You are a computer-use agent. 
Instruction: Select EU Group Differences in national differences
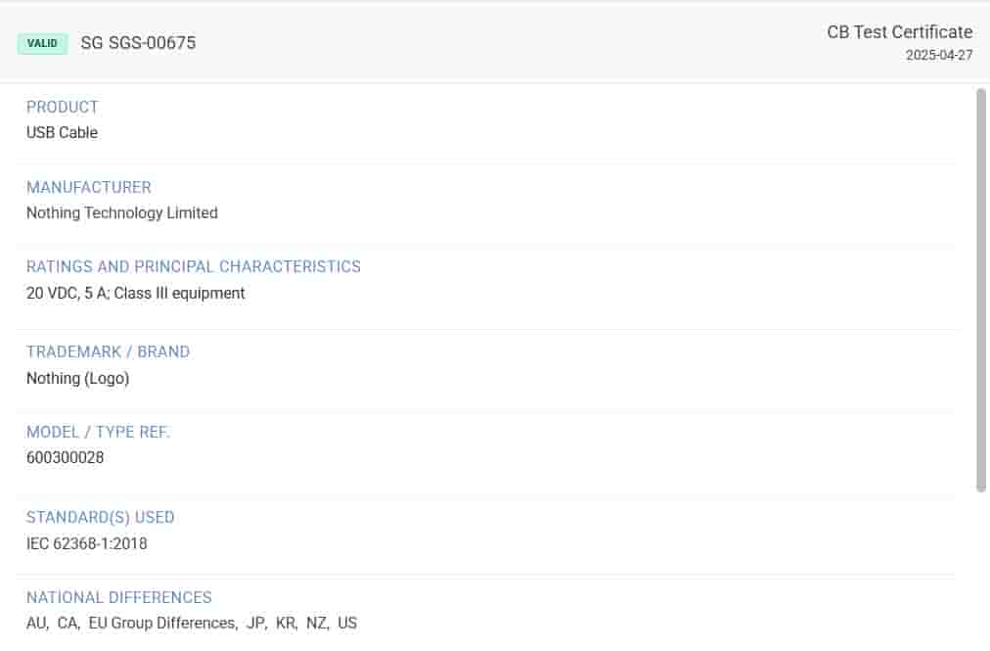pyautogui.click(x=162, y=623)
